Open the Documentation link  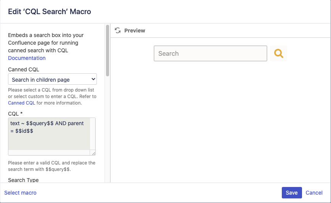[x=27, y=58]
